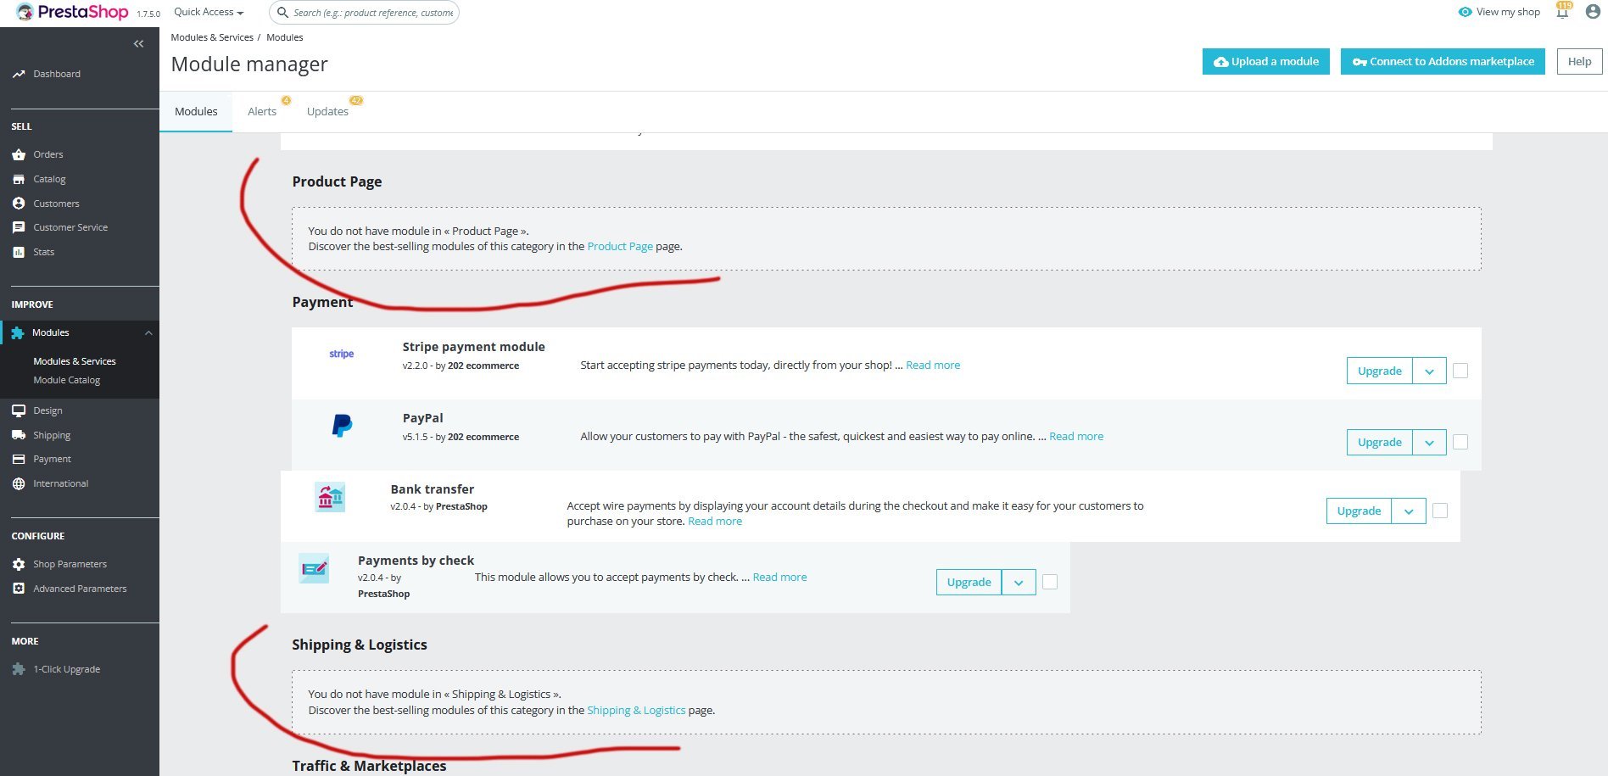Open the Product Page category link
1608x776 pixels.
pyautogui.click(x=620, y=247)
